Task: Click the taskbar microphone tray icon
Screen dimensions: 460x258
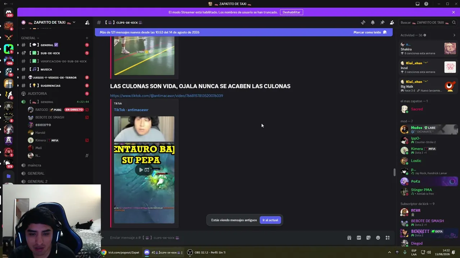Action: click(405, 252)
